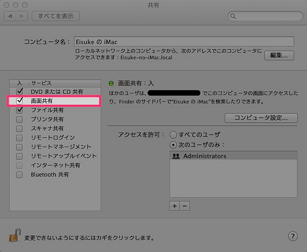Screen dimensions: 307x252
Task: Enable the Bluetooth 共有 checkbox
Action: click(19, 175)
